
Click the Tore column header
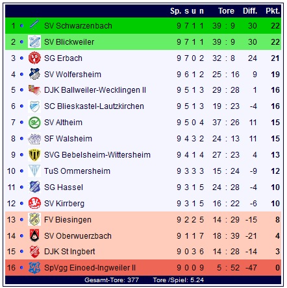[x=226, y=11]
